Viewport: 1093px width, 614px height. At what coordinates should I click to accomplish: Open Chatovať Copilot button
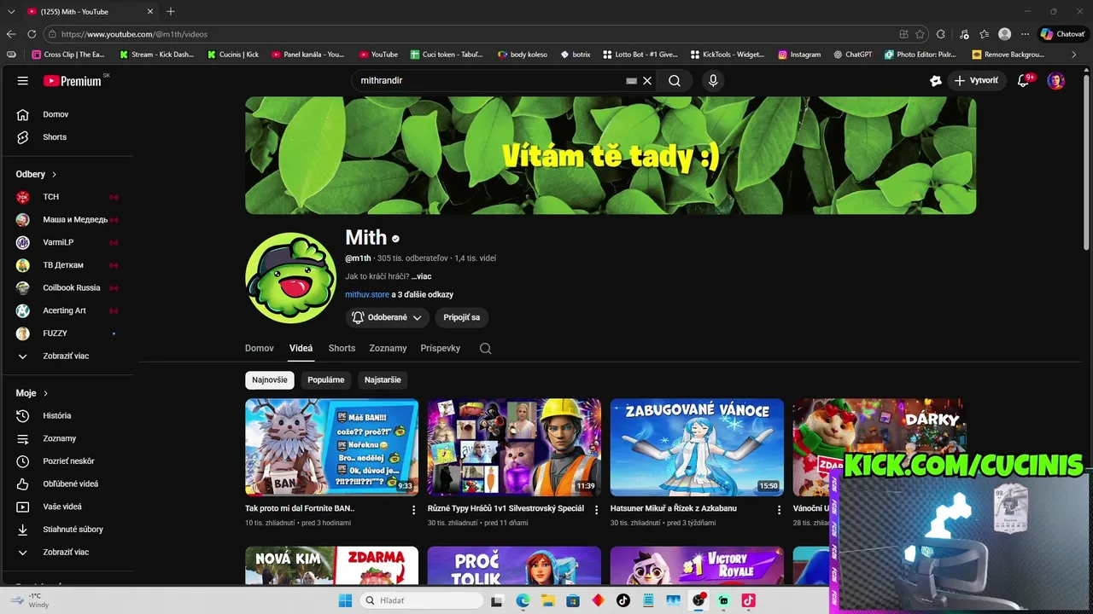tap(1063, 34)
